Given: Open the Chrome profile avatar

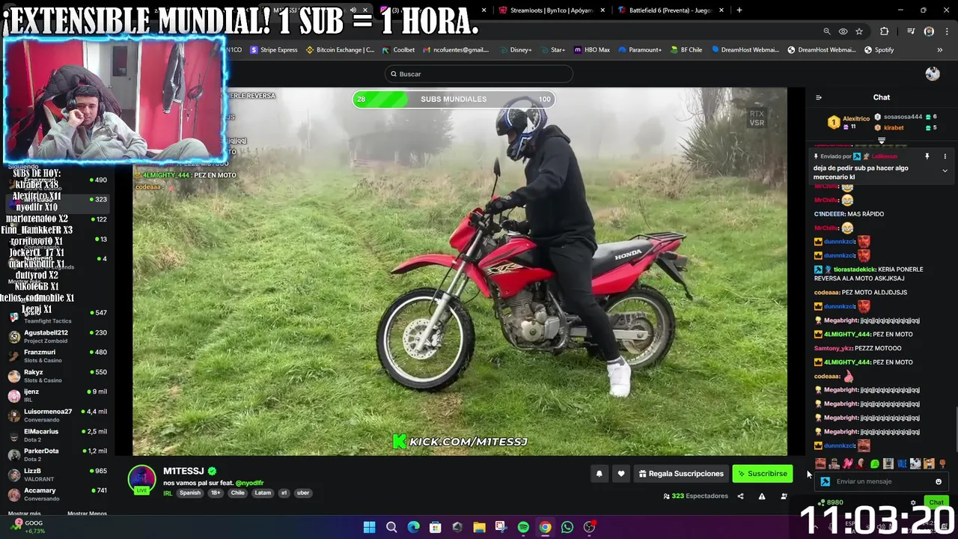Looking at the screenshot, I should 929,31.
